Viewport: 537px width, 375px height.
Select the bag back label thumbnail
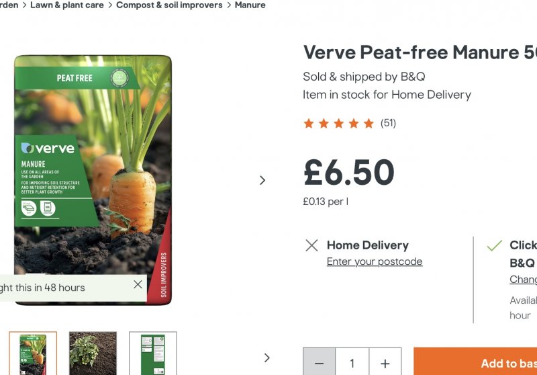click(153, 353)
